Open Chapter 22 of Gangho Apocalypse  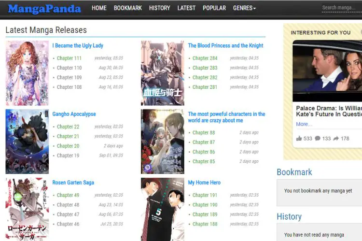pyautogui.click(x=68, y=127)
